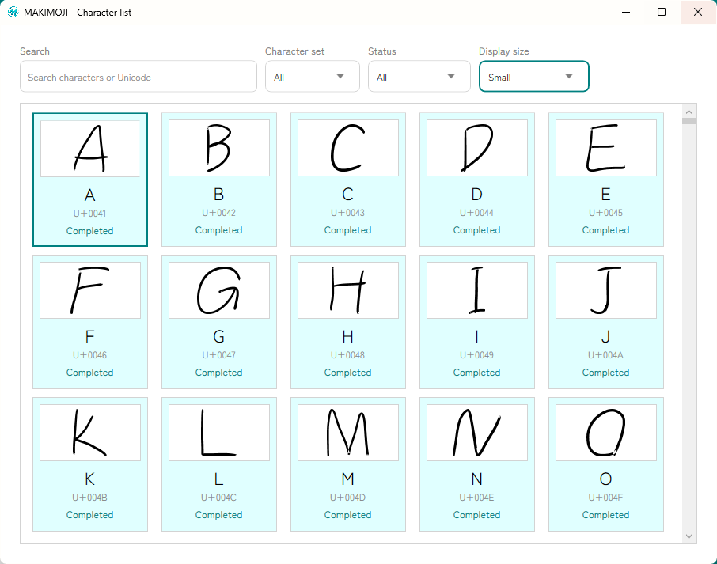Screen dimensions: 717x564
Task: Click the scrollbar down arrow
Action: [x=689, y=536]
